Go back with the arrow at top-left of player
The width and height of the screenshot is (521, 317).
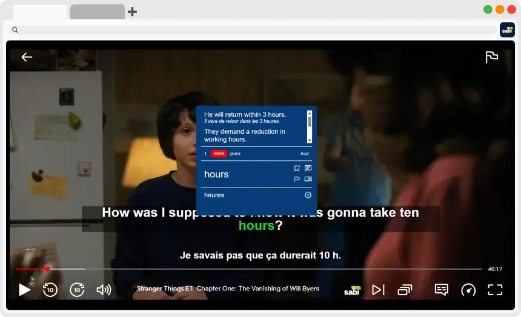pos(27,57)
